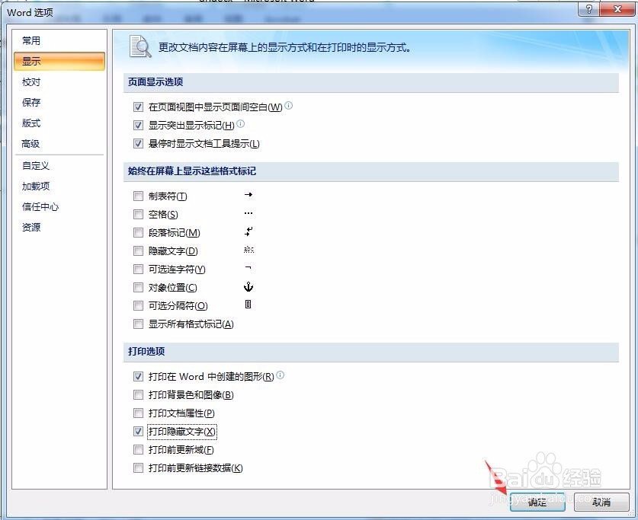This screenshot has width=638, height=520.
Task: Toggle 打印在 Word 中创建的图形 checkbox
Action: click(138, 377)
